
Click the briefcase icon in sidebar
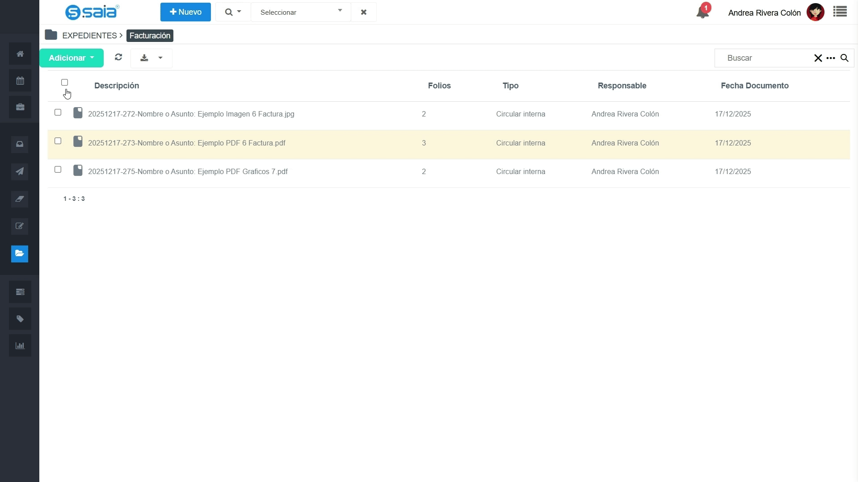[x=20, y=107]
